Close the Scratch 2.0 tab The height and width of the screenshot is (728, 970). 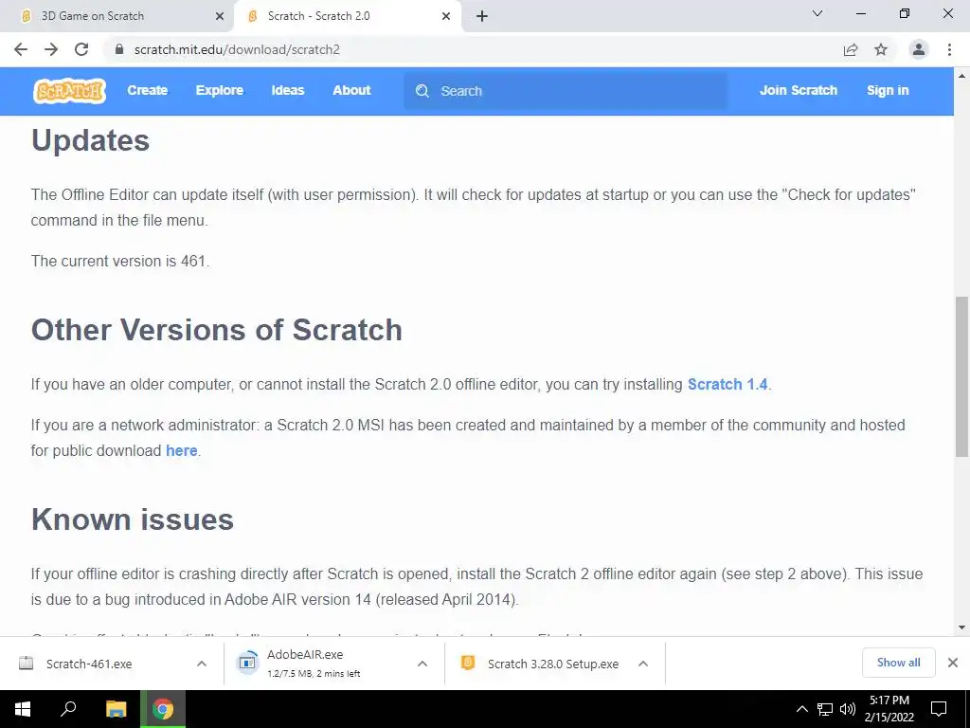pyautogui.click(x=446, y=16)
